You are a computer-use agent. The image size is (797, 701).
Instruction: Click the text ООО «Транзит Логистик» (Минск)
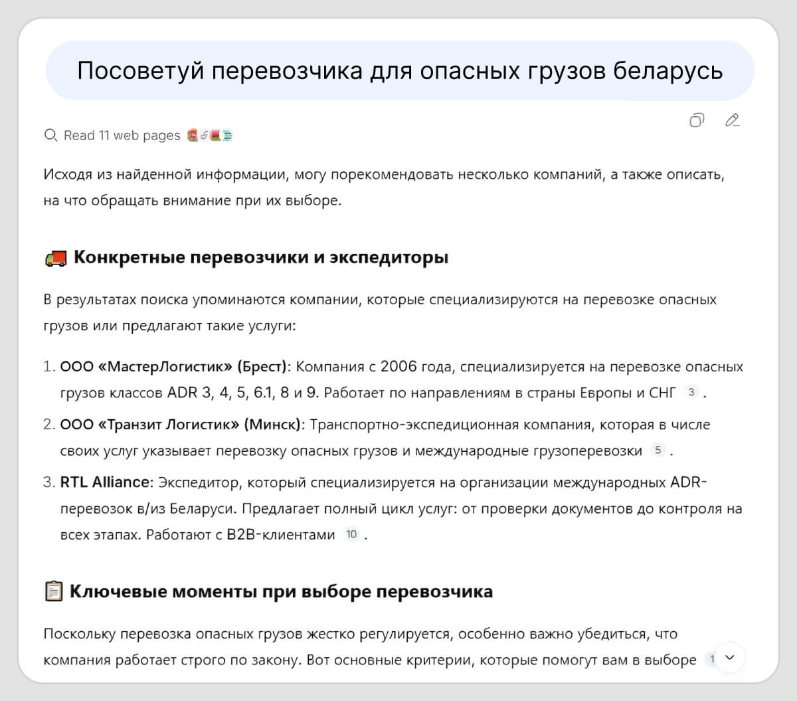[x=182, y=424]
